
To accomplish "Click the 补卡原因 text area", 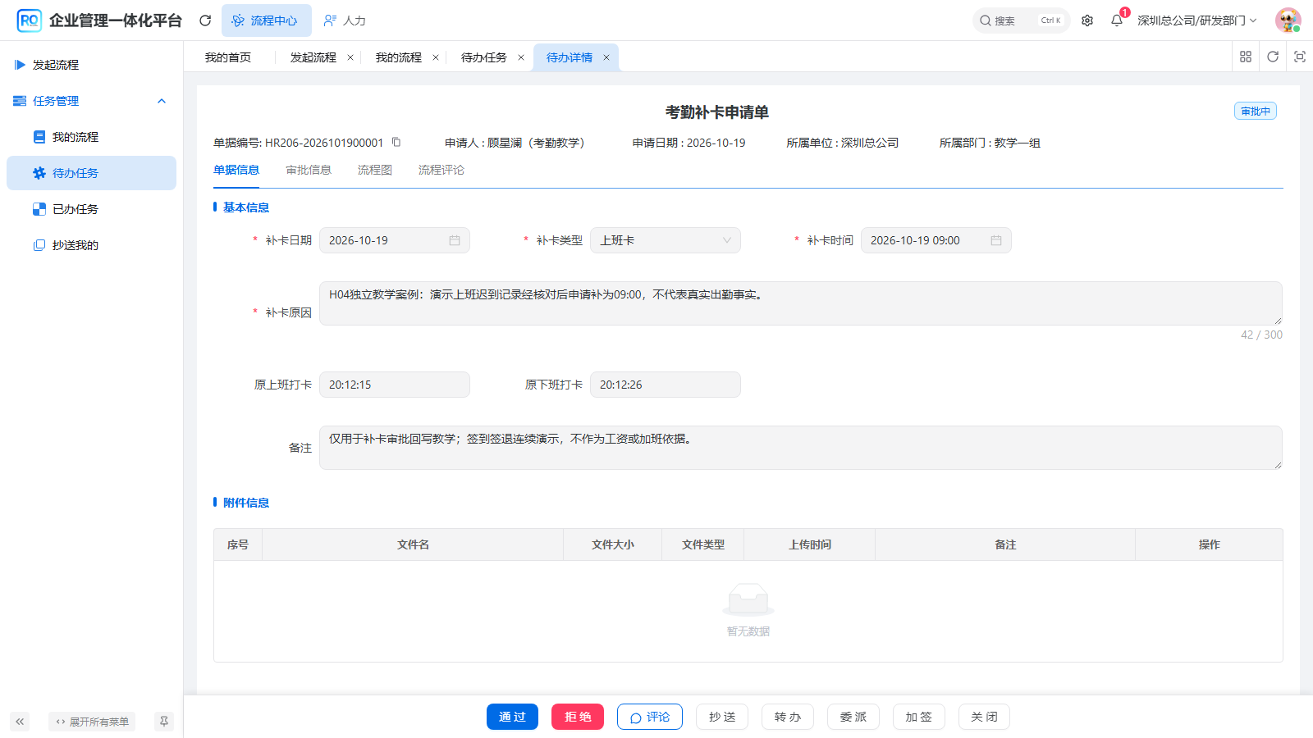I will click(x=801, y=303).
